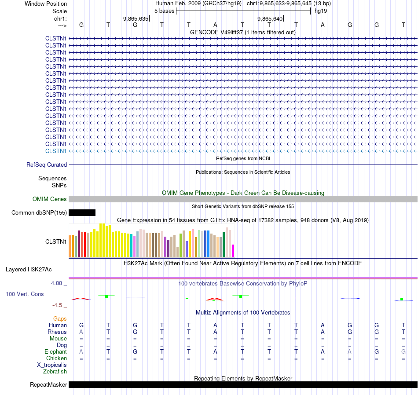This screenshot has height=395, width=418.
Task: Click the 'hg19' label beside the scale bar
Action: tap(321, 11)
